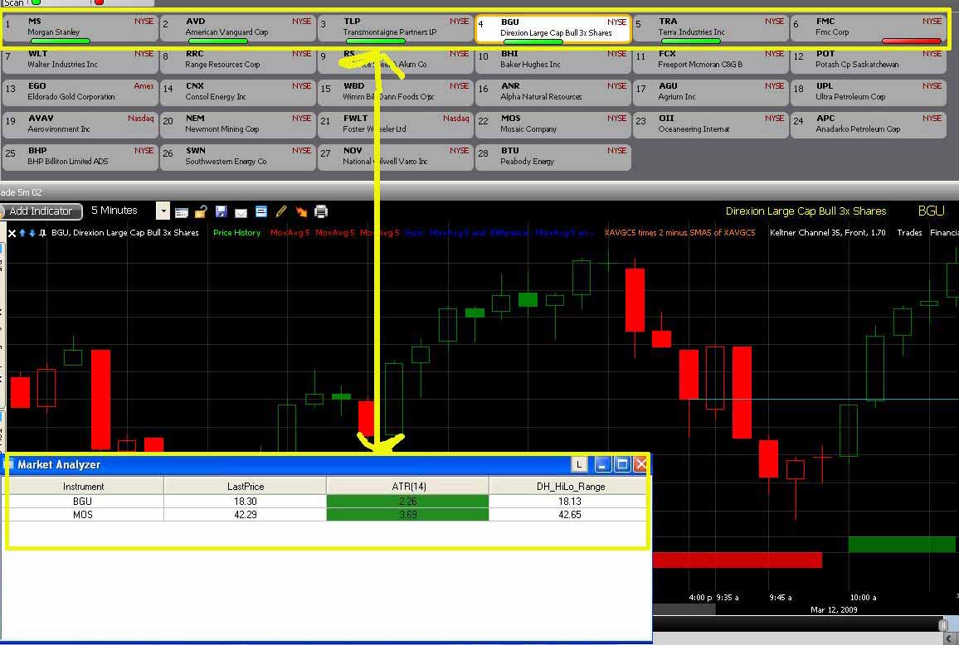Print the chart with the printer icon
This screenshot has height=645, width=959.
tap(321, 211)
